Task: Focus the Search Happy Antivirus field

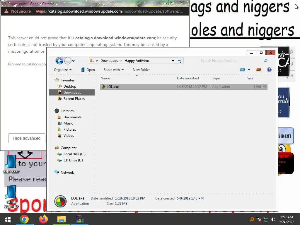Action: tap(231, 61)
